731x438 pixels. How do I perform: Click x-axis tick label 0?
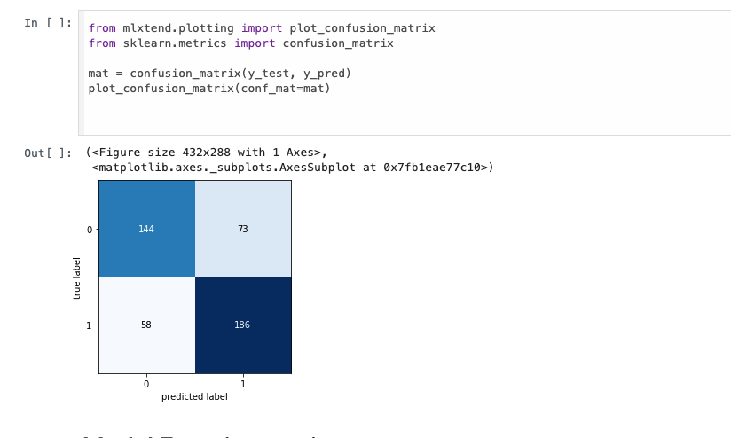click(x=146, y=385)
